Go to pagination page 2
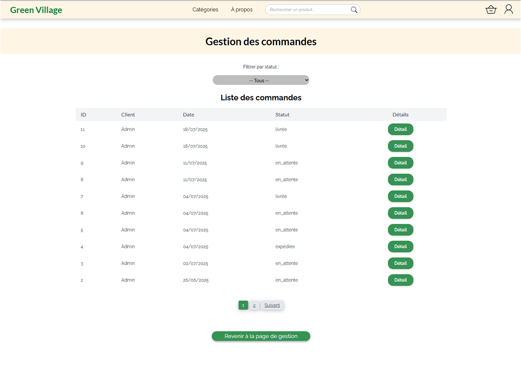The width and height of the screenshot is (521, 377). pyautogui.click(x=254, y=305)
